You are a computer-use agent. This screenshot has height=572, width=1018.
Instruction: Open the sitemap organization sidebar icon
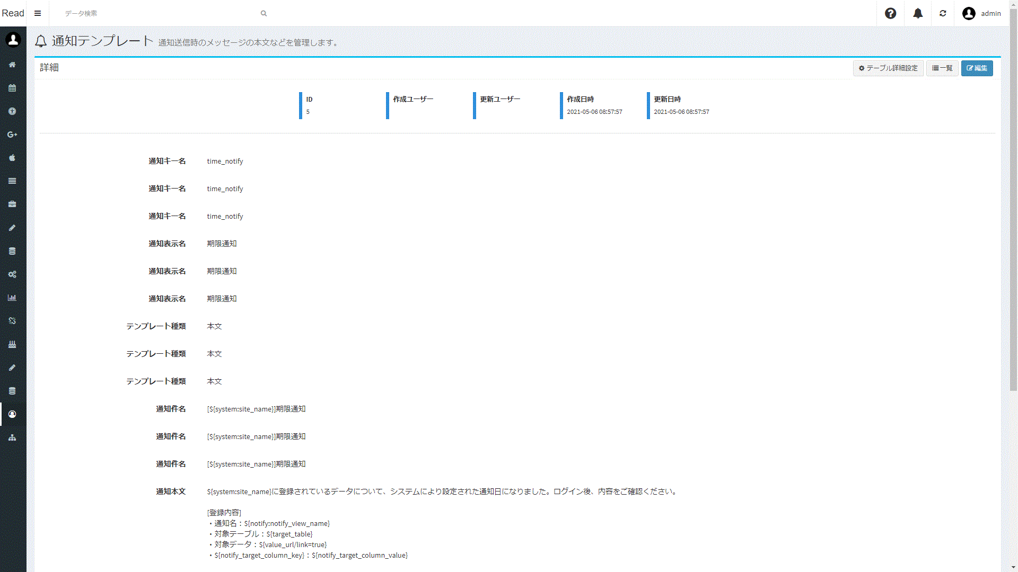(x=12, y=437)
